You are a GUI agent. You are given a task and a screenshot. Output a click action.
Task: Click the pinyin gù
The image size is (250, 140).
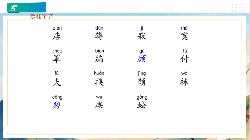[x=142, y=51]
